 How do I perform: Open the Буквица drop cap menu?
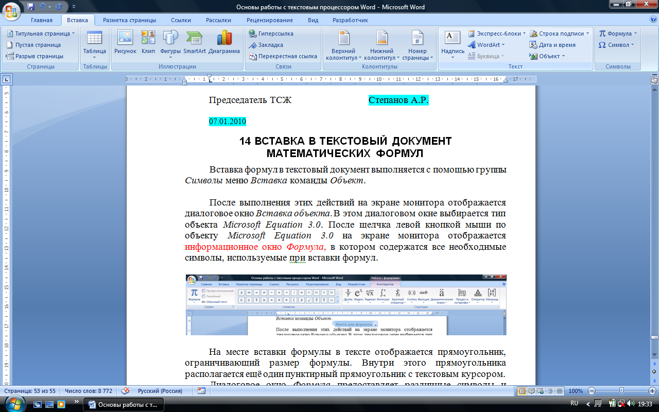[x=486, y=56]
